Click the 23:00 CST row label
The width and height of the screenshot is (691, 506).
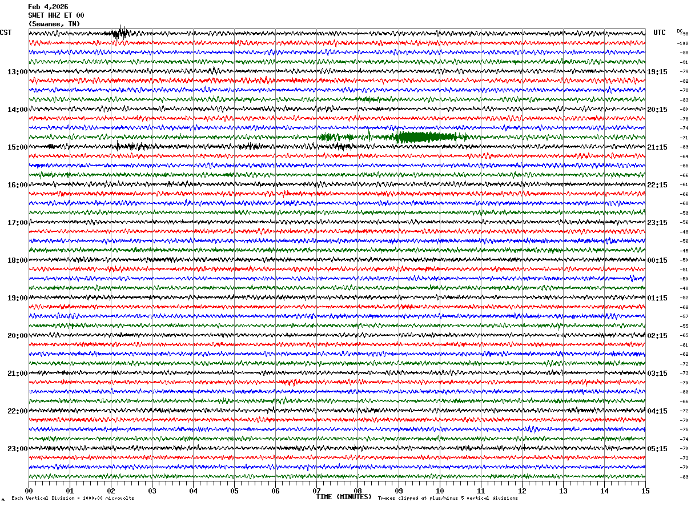(x=17, y=449)
